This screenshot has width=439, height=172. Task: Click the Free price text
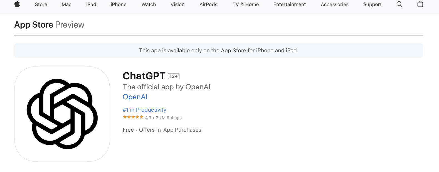pyautogui.click(x=128, y=130)
